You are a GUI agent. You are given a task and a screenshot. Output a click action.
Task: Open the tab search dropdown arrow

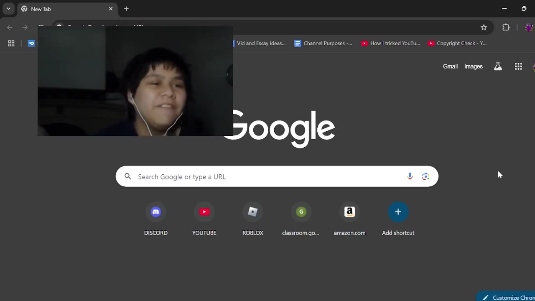pyautogui.click(x=8, y=8)
